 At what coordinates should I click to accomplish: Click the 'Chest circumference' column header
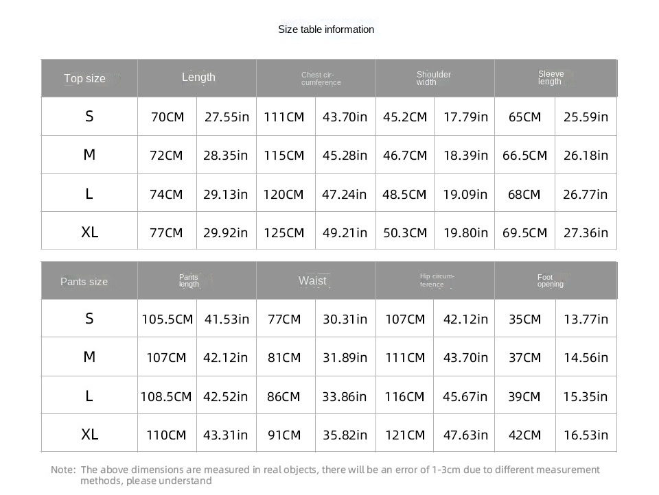[321, 78]
